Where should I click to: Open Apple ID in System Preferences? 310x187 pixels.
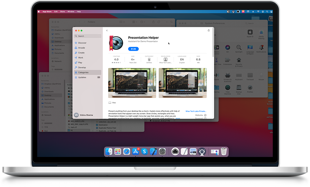pyautogui.click(x=250, y=33)
